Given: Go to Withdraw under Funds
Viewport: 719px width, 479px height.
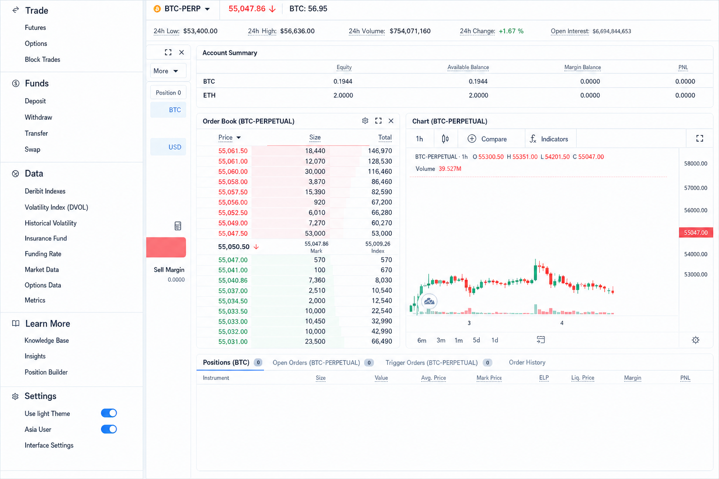Looking at the screenshot, I should 38,117.
